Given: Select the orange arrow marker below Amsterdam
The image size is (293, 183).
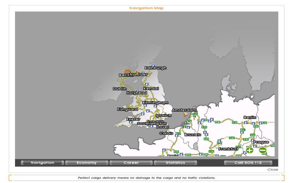Looking at the screenshot, I should (x=185, y=114).
